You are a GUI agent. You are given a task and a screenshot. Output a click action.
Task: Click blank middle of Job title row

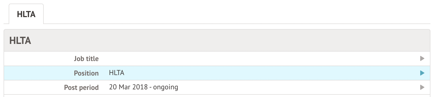coord(261,59)
